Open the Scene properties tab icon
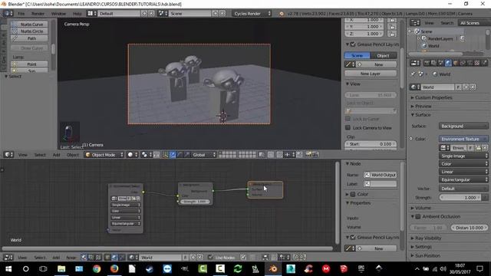Image resolution: width=491 pixels, height=276 pixels. click(441, 63)
